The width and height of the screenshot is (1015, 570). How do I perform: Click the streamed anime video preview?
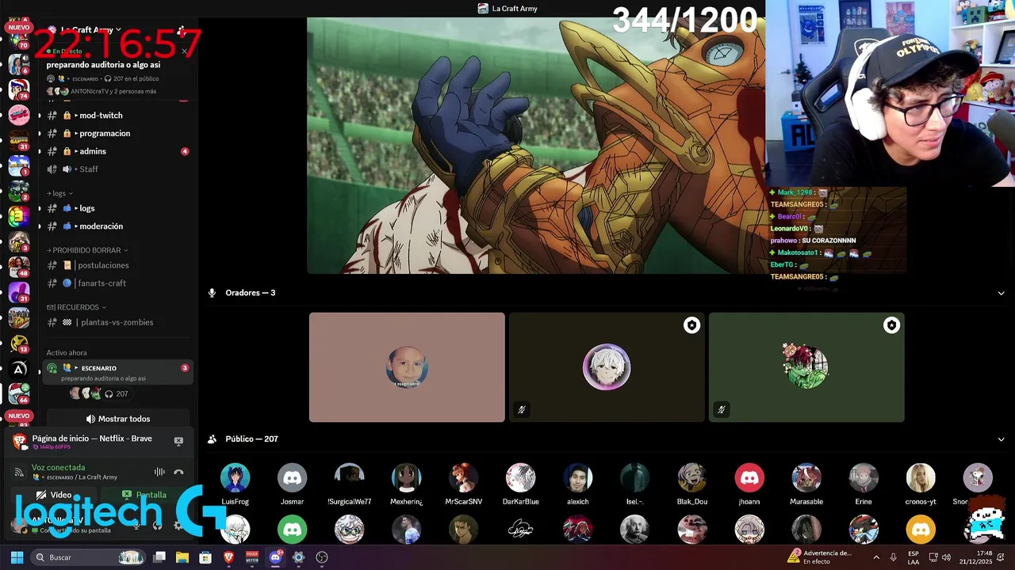(536, 146)
